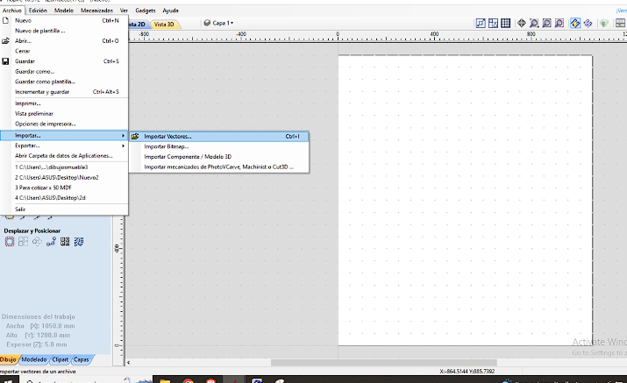This screenshot has height=383, width=627.
Task: Open recent file dibujosmueble3
Action: point(64,167)
